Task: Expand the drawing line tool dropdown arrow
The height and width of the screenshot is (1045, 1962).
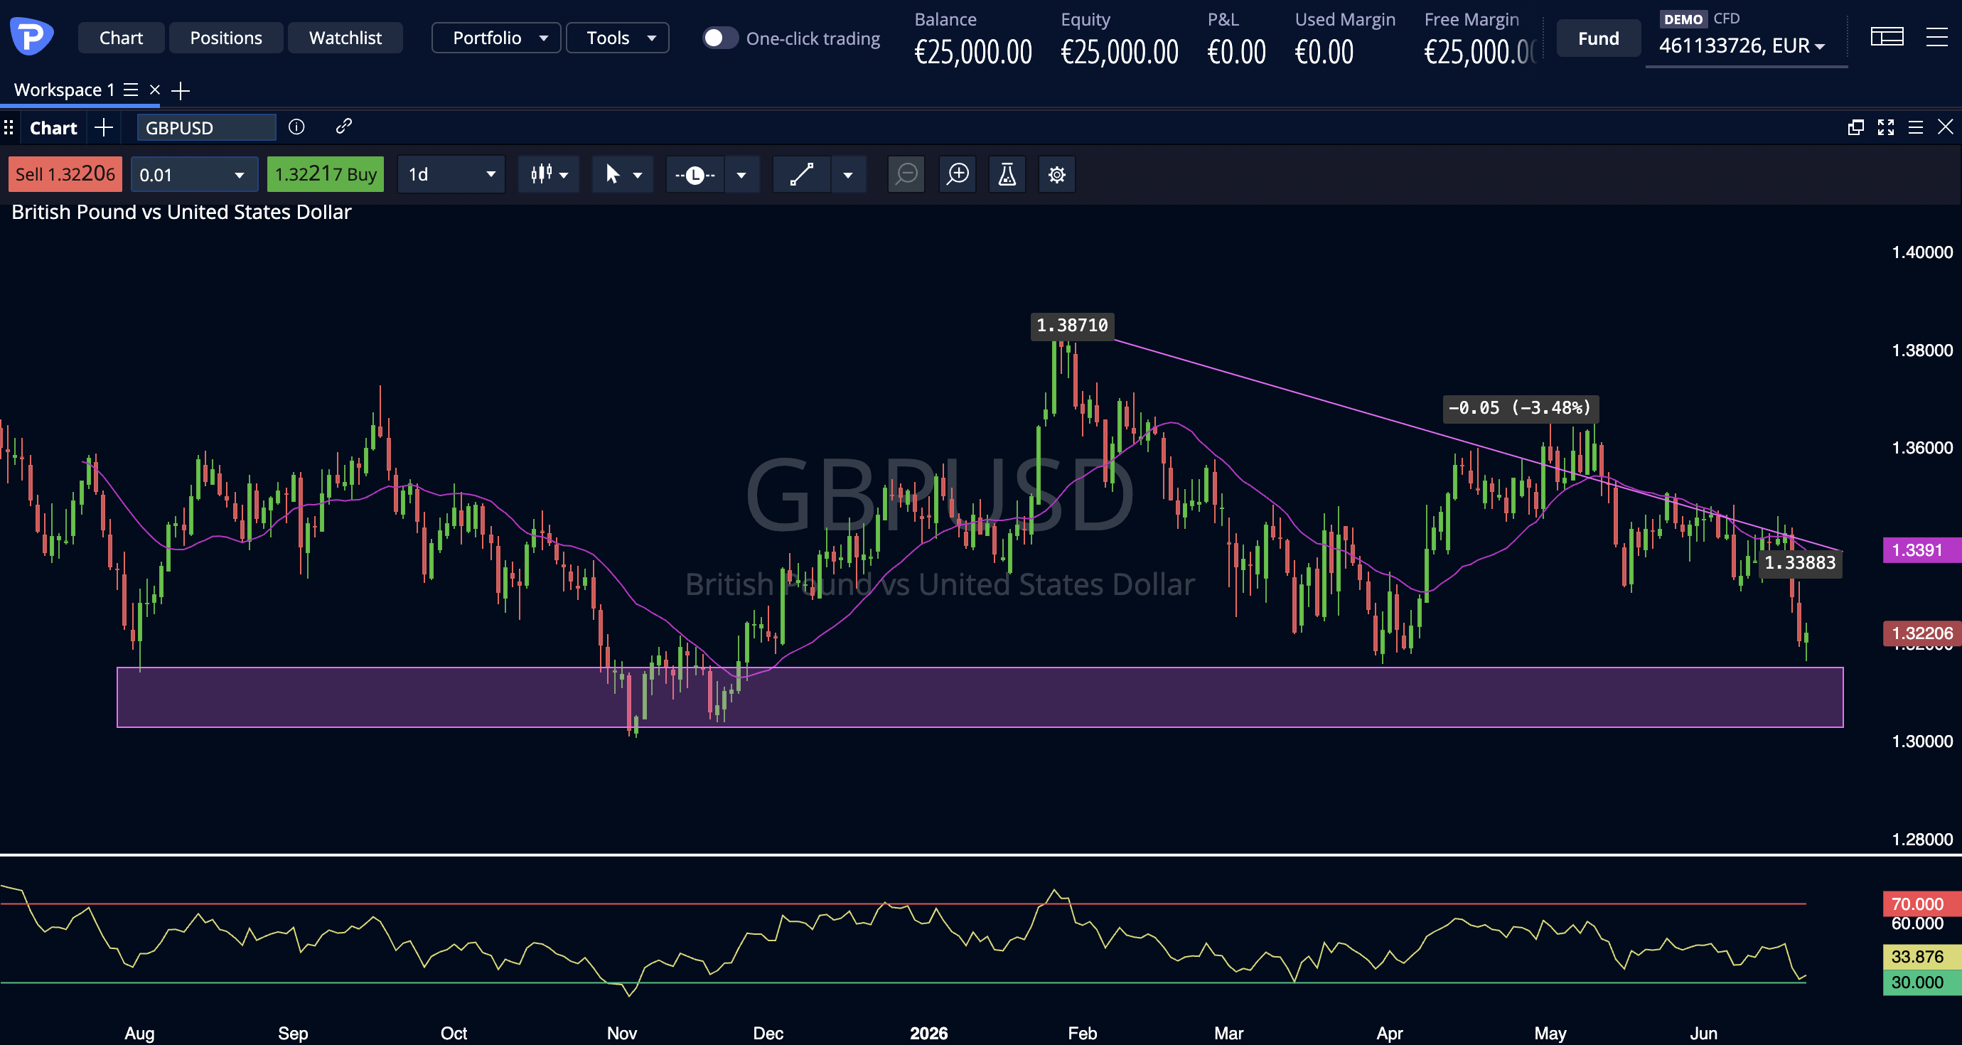Action: click(x=847, y=175)
